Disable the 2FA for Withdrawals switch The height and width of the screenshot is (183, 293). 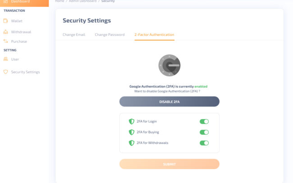click(204, 143)
